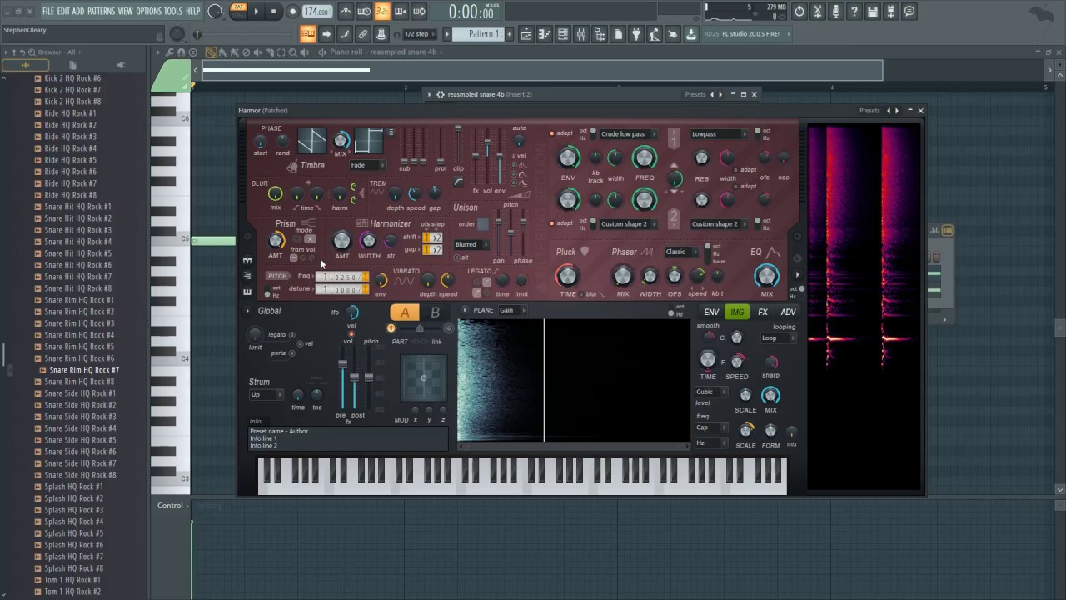The height and width of the screenshot is (600, 1066).
Task: Click the save project floppy icon
Action: click(x=873, y=12)
